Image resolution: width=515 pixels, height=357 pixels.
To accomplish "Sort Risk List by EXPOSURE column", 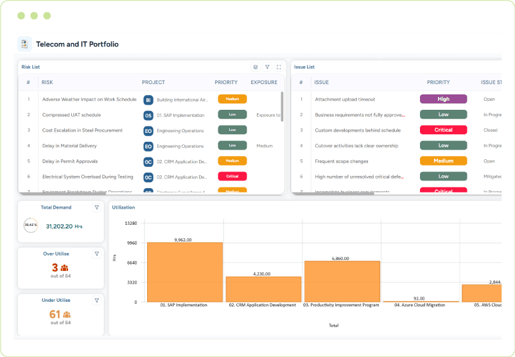I will 264,82.
